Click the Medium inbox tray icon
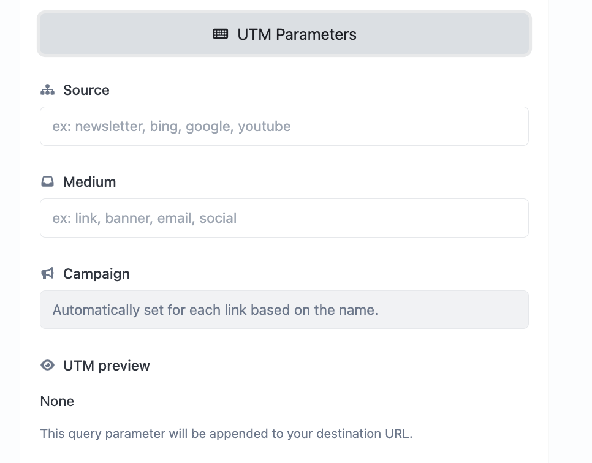Screen dimensions: 592x463 pos(48,182)
